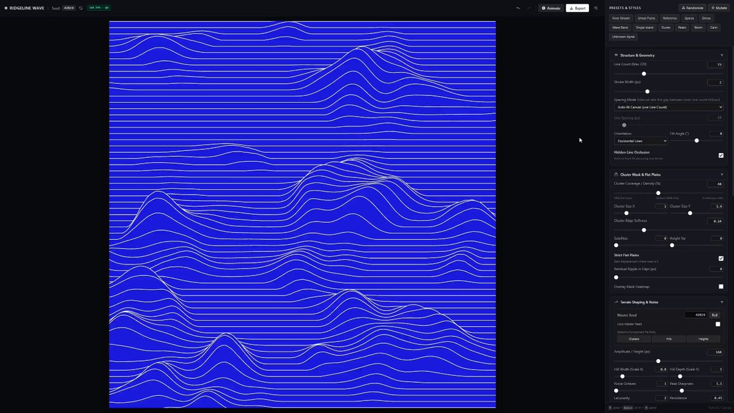Click the Tilt Angle value field
The width and height of the screenshot is (734, 413).
[716, 133]
